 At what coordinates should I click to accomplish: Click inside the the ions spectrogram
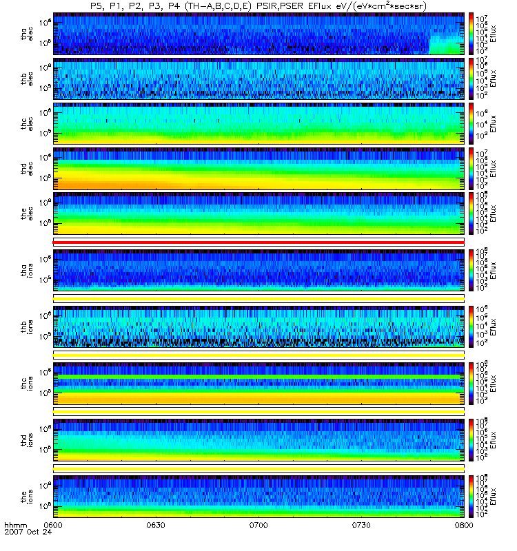[x=259, y=497]
